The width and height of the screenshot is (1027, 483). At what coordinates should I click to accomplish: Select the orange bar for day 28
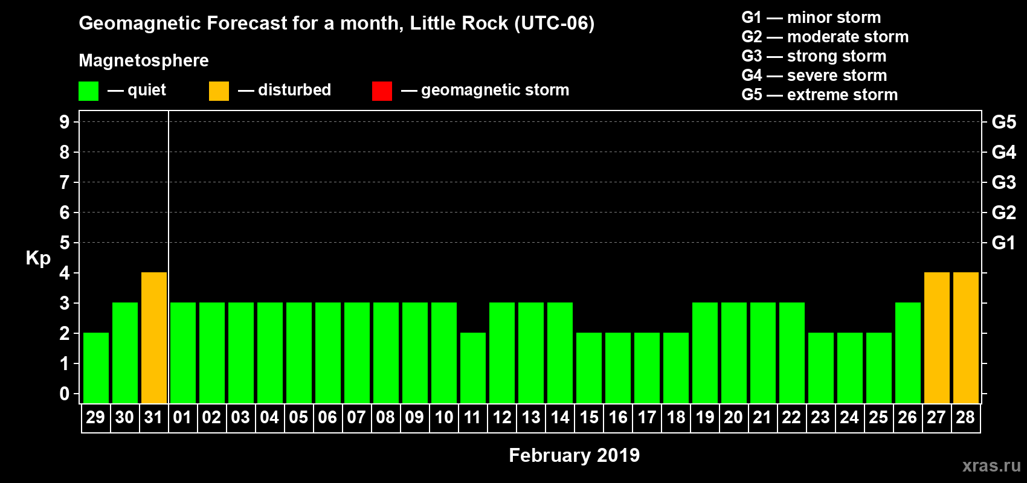click(x=966, y=338)
